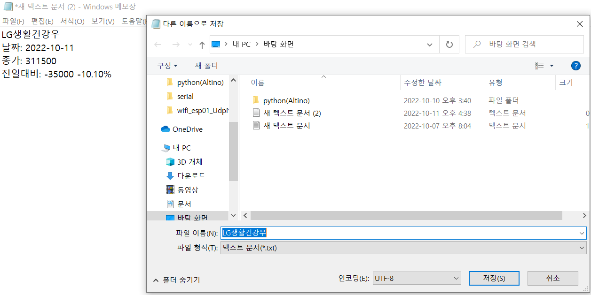Sort by 수정한 날짜 column header

click(x=422, y=82)
